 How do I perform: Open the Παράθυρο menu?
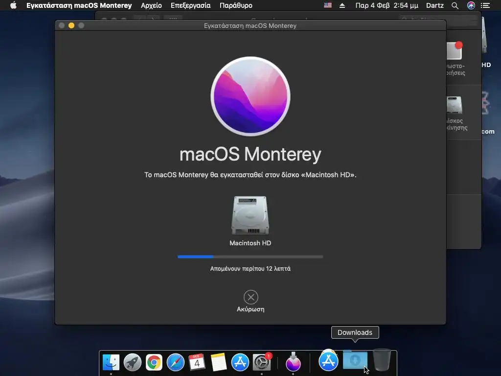[236, 5]
